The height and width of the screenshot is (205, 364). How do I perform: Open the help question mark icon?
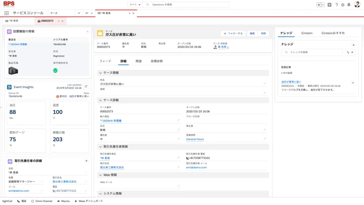[x=337, y=5]
